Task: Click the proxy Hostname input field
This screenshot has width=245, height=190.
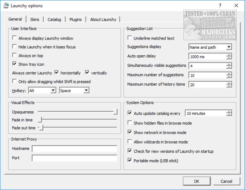Action: click(75, 149)
